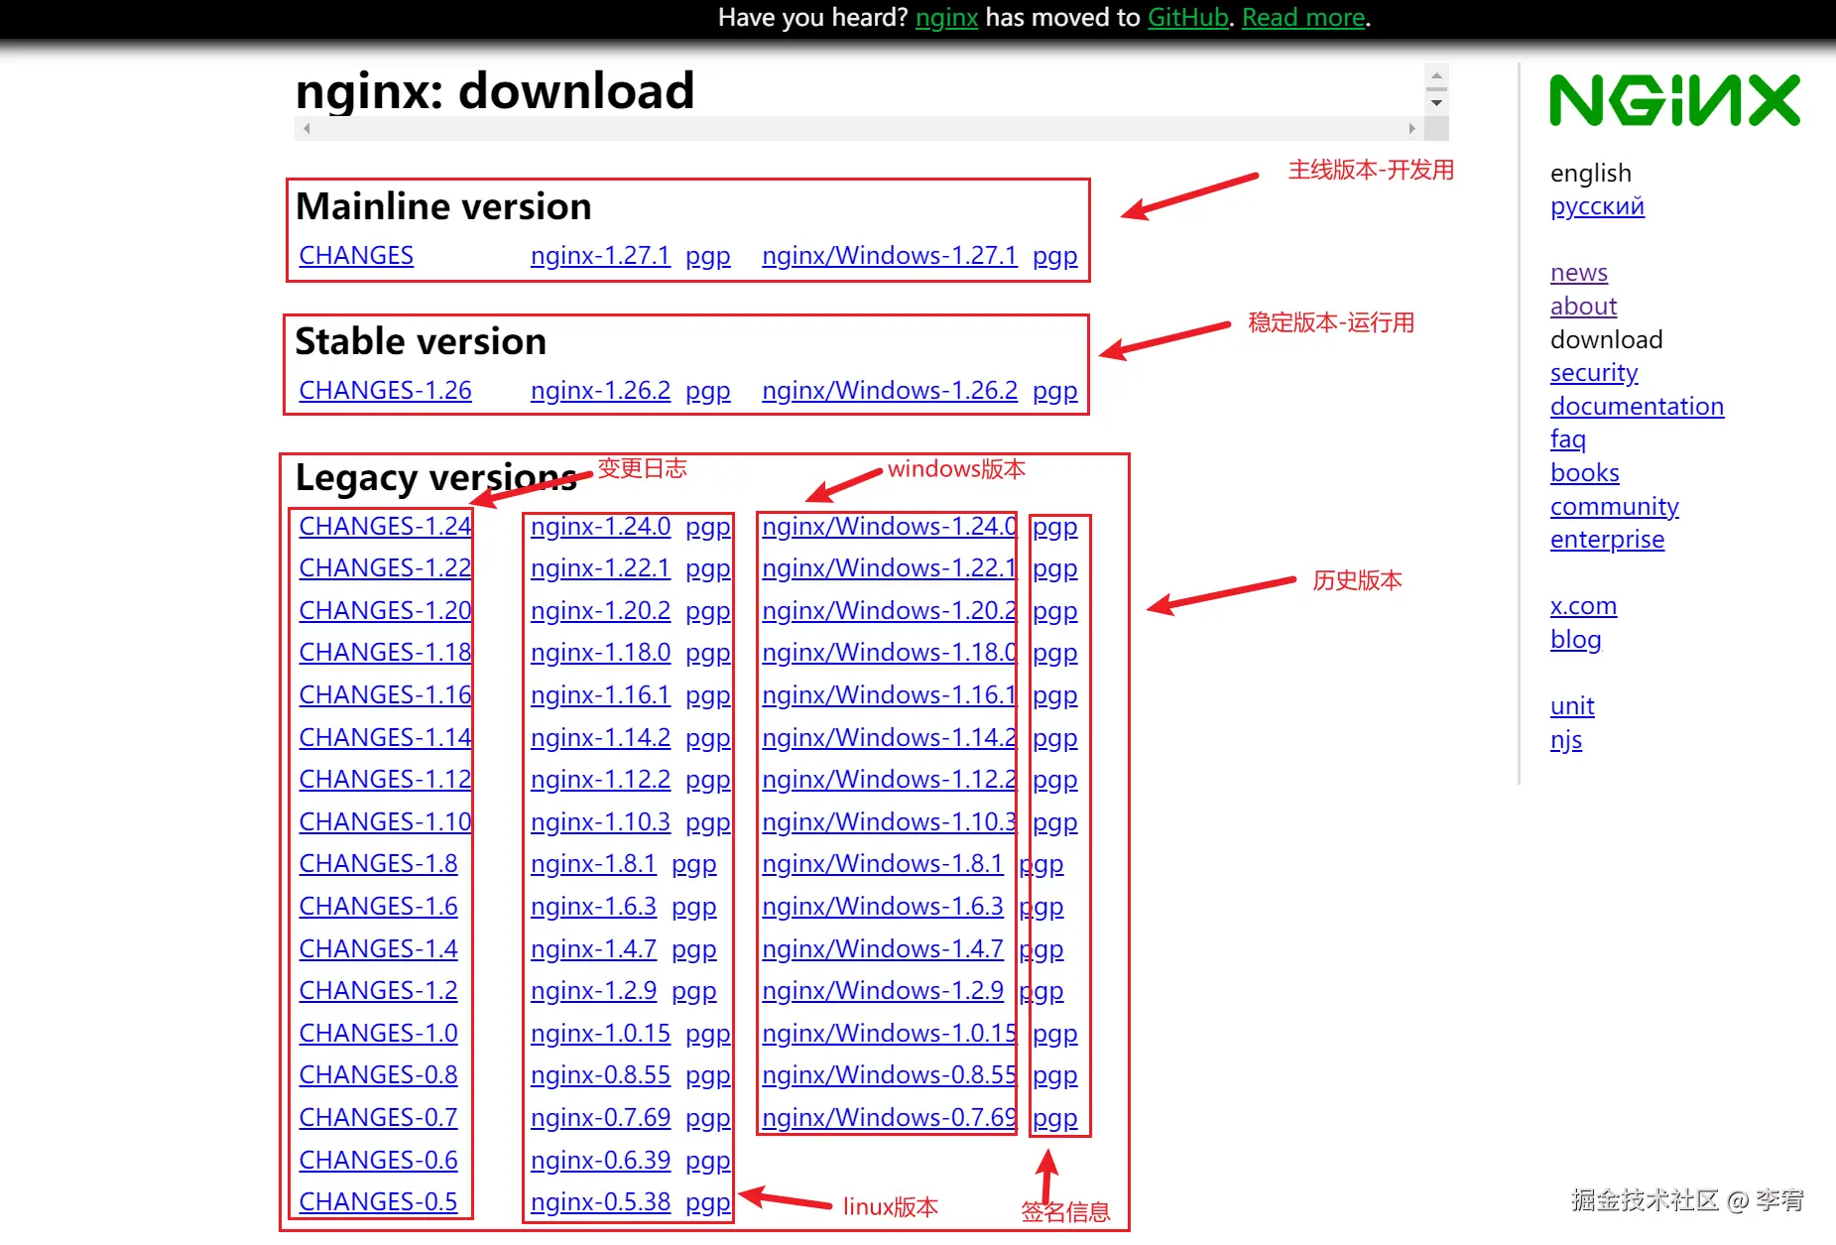1836x1245 pixels.
Task: Click the horizontal scrollbar right arrow
Action: coord(1412,128)
